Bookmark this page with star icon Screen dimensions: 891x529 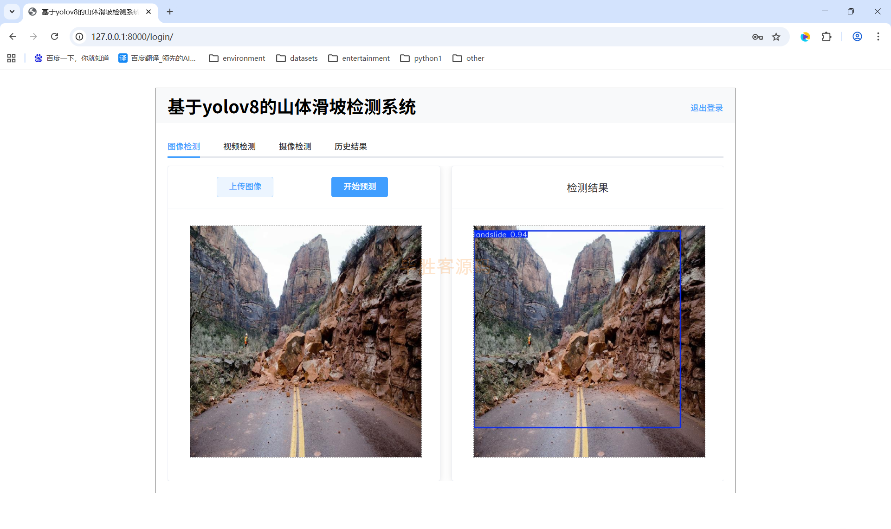(x=776, y=37)
